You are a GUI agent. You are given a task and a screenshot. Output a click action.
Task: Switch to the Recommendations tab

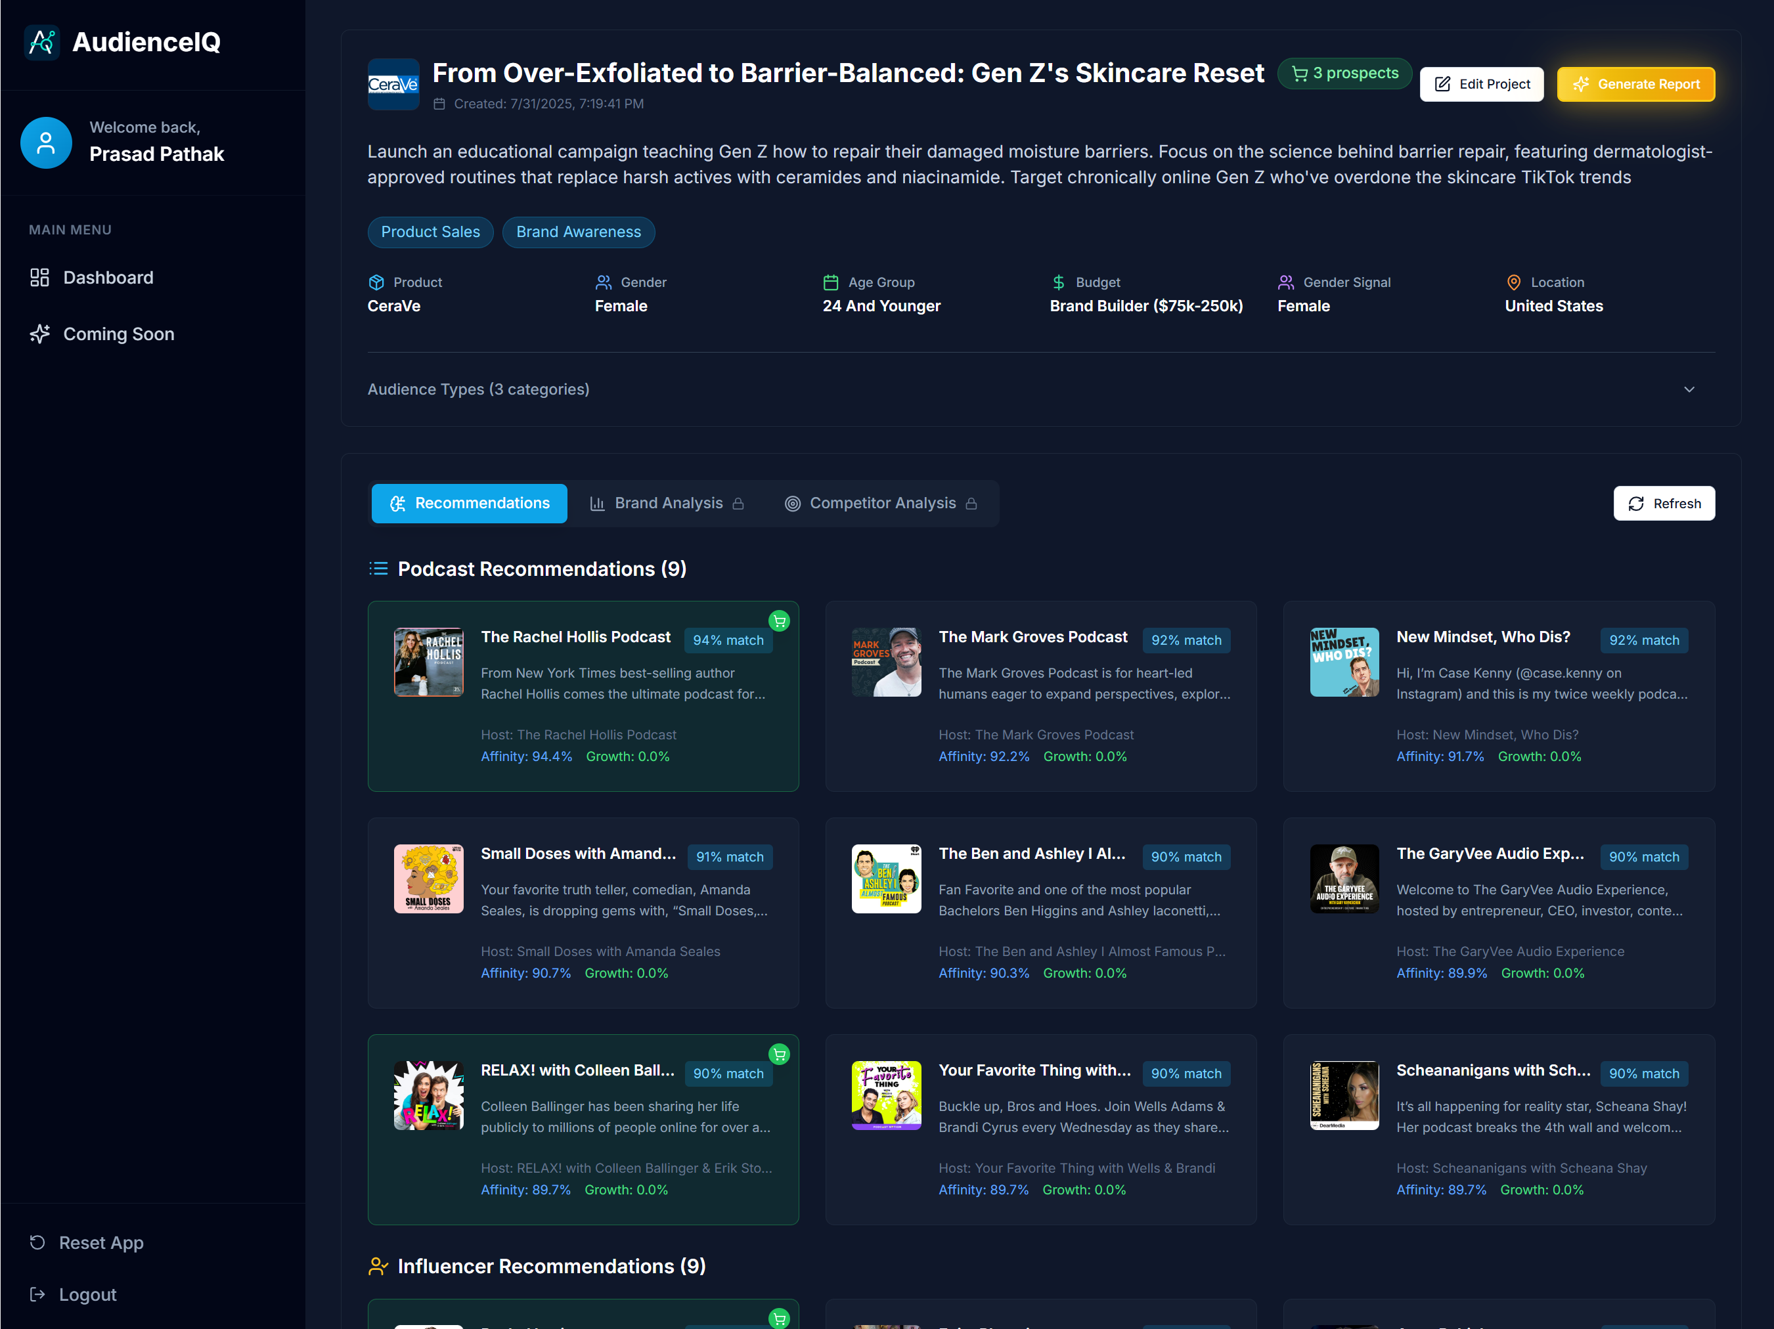coord(469,504)
